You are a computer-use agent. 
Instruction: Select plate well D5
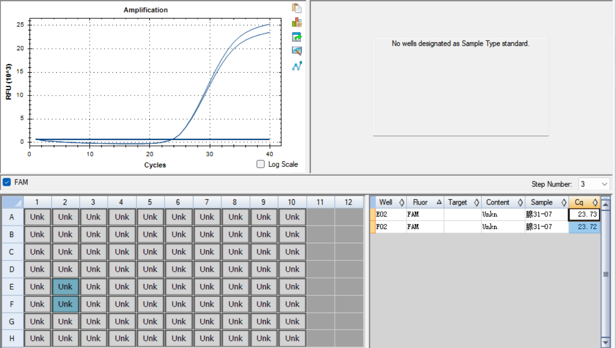(x=150, y=269)
